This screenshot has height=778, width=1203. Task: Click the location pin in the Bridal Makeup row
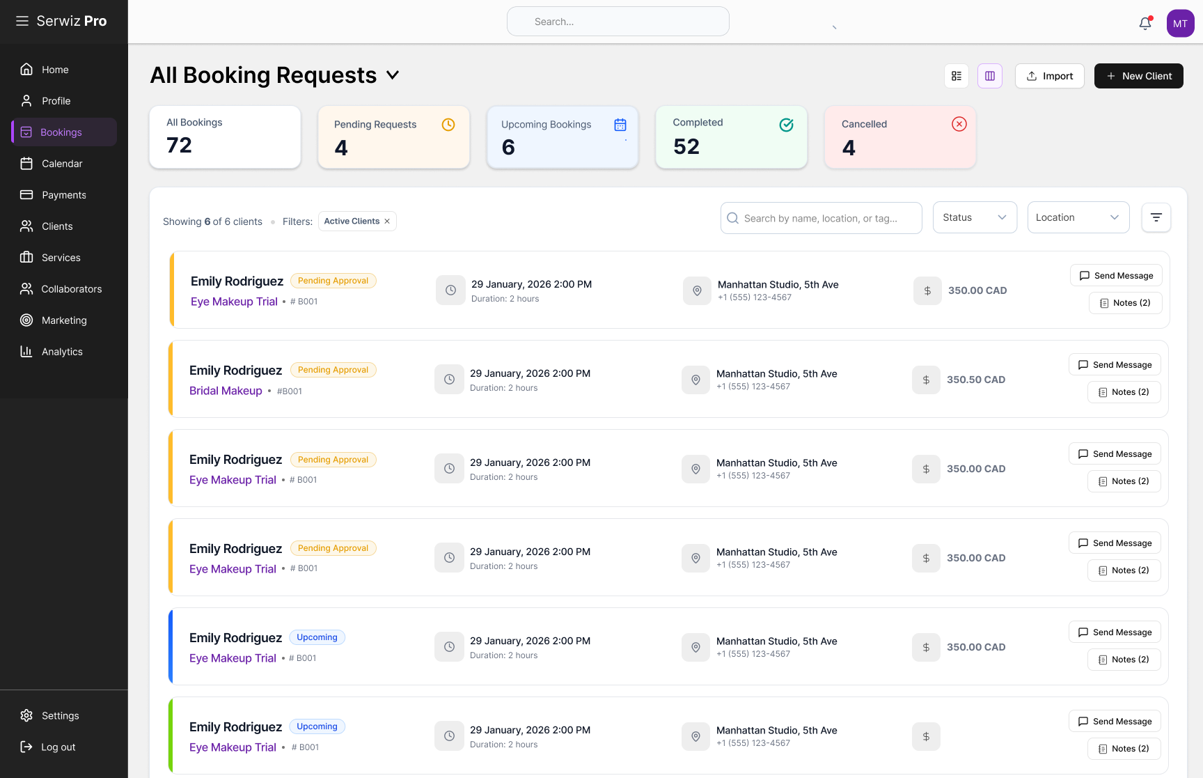[x=695, y=380]
